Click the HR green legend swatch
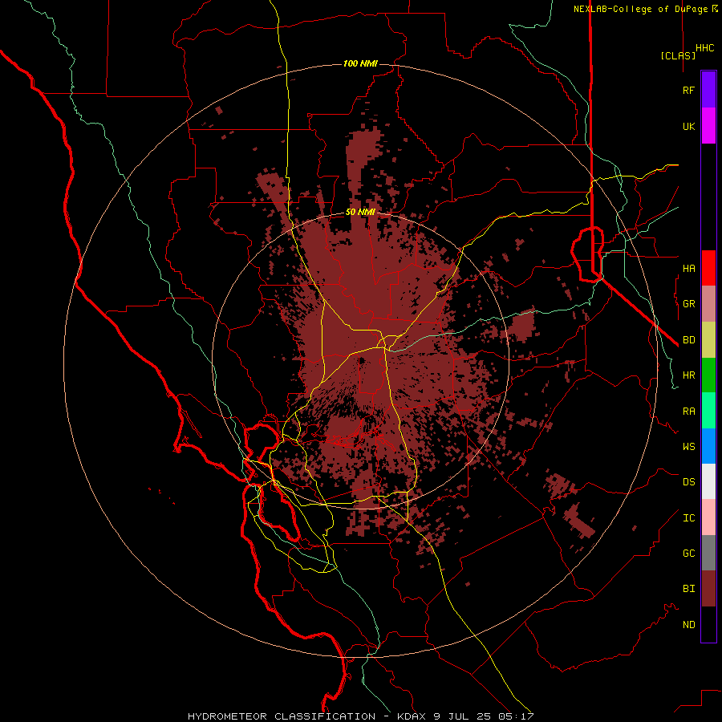The height and width of the screenshot is (722, 722). [x=708, y=375]
